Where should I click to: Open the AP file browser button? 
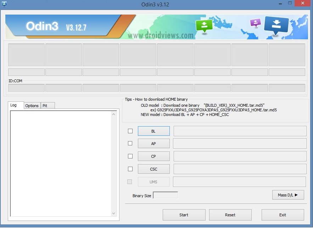click(154, 143)
